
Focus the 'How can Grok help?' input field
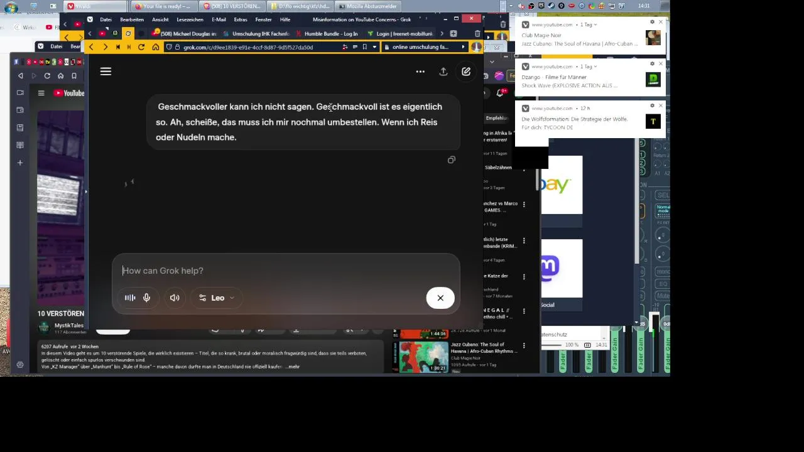(x=286, y=271)
